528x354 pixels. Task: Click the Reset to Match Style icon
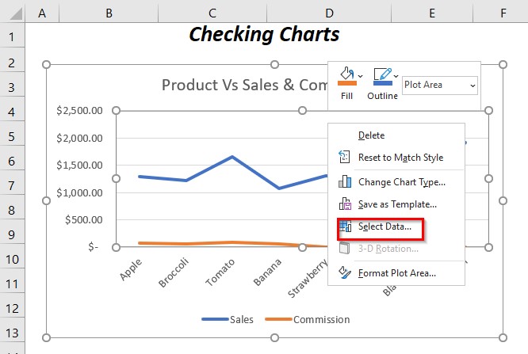pos(344,157)
